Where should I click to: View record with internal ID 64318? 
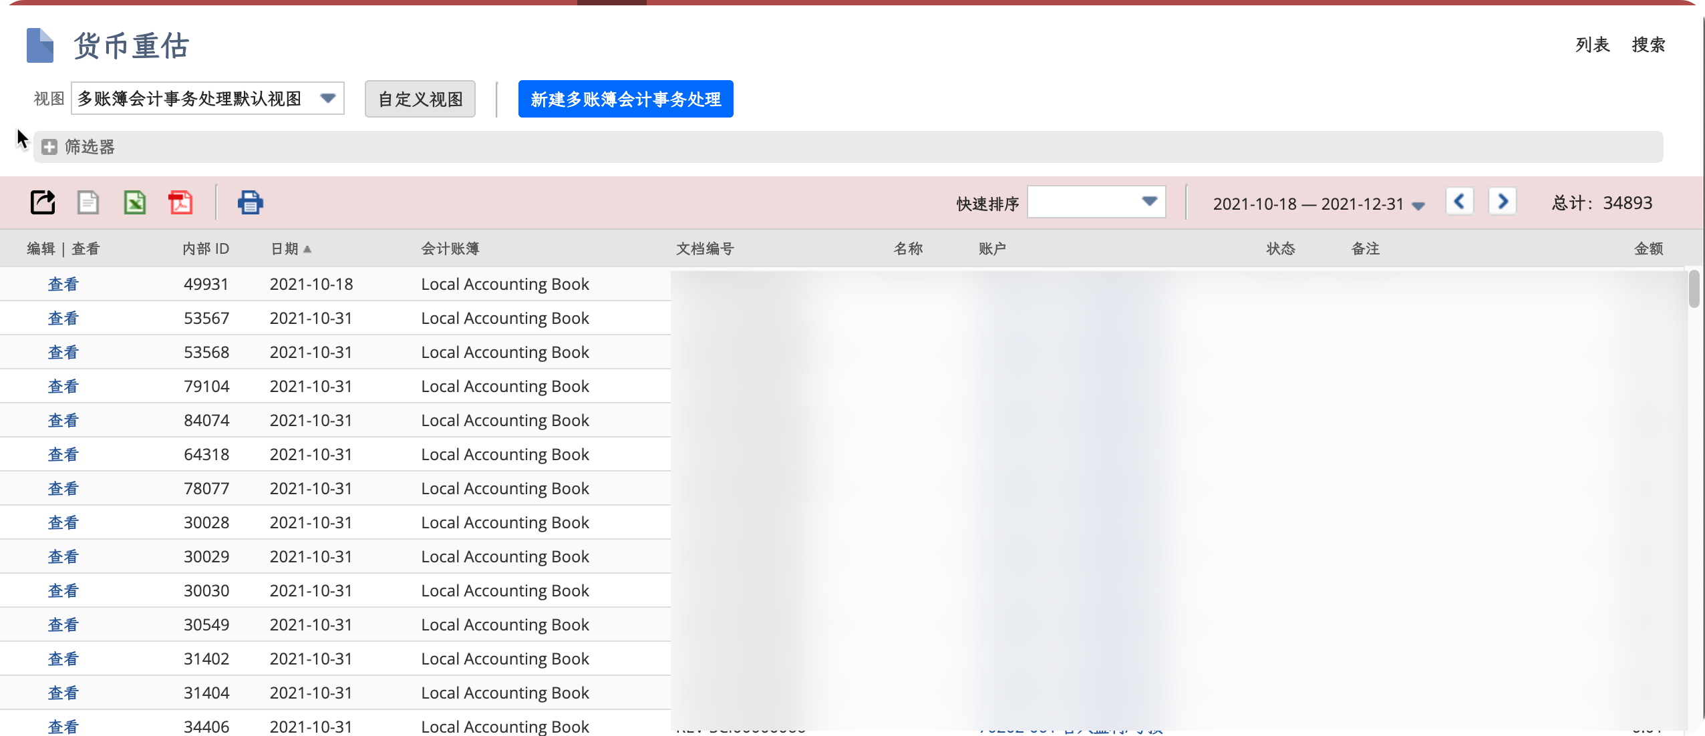coord(63,454)
